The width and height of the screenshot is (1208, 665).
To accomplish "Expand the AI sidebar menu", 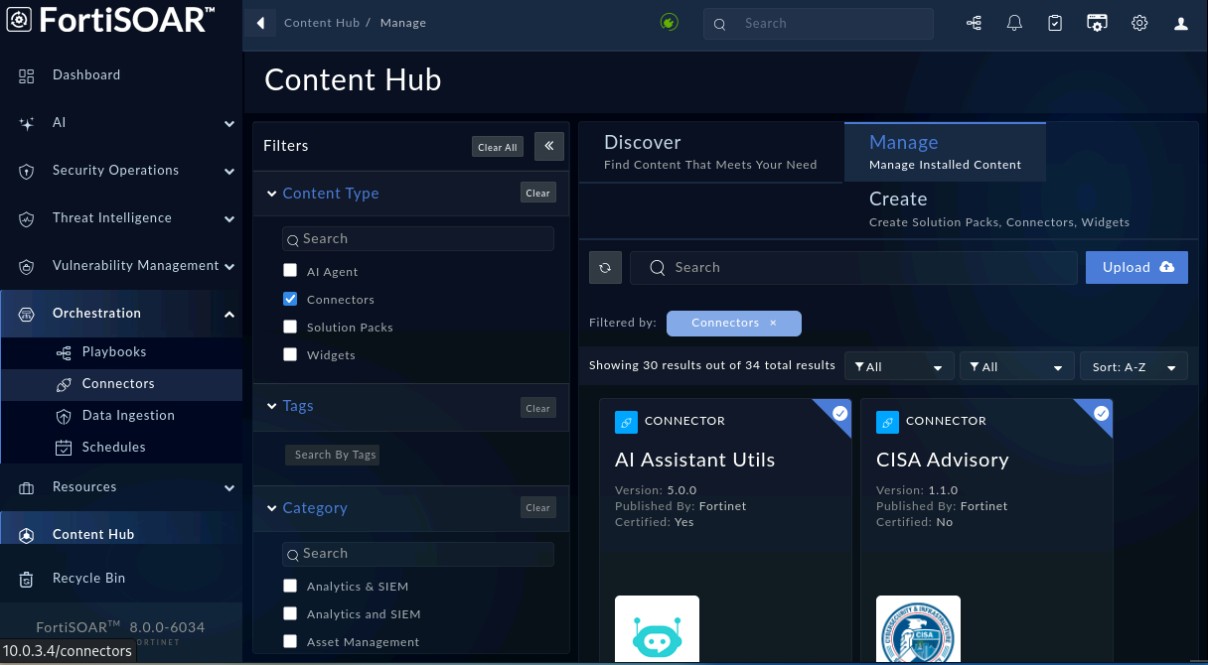I will (x=229, y=124).
